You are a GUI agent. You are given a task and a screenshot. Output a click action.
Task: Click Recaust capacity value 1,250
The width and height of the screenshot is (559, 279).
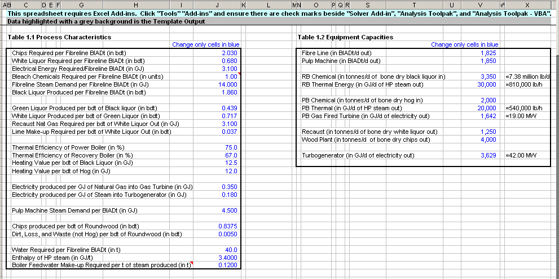click(488, 132)
